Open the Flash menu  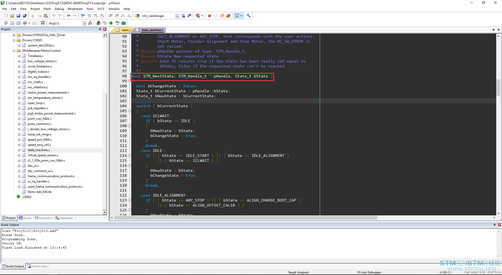[47, 9]
